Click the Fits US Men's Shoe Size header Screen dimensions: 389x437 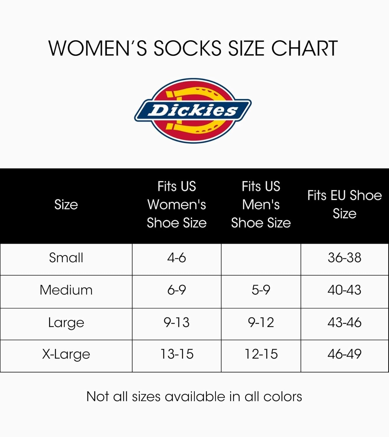point(261,205)
